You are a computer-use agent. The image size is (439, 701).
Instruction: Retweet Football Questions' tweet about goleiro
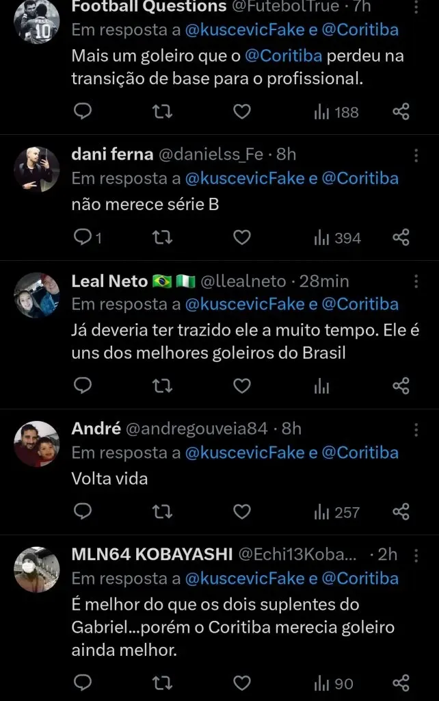click(161, 112)
